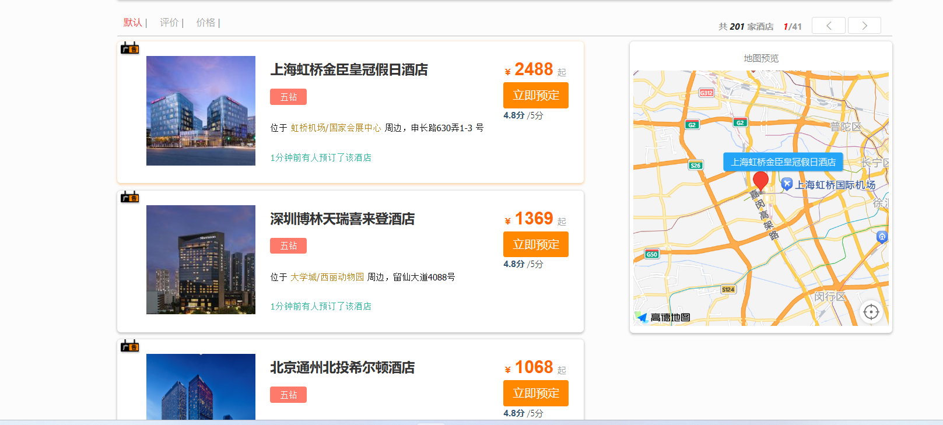
Task: Click ad badge icon on 北京通州北投希尔顿酒店 card
Action: (x=130, y=346)
